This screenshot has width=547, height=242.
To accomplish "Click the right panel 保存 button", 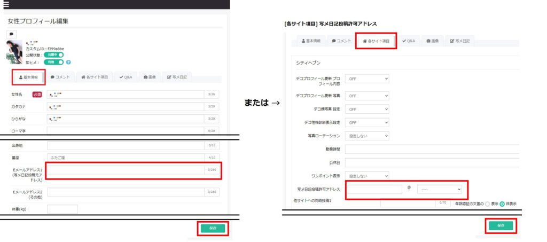I will coord(501,225).
